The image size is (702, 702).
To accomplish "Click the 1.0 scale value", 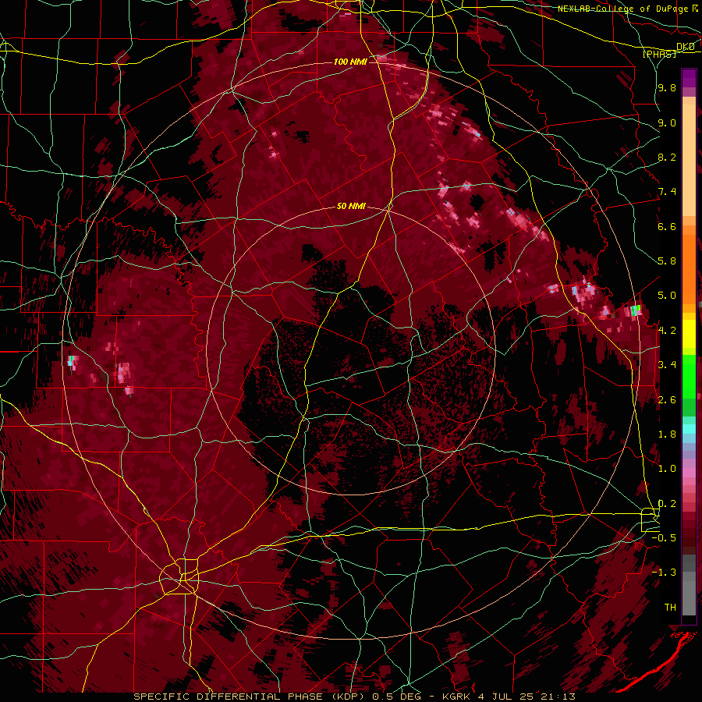I will pyautogui.click(x=667, y=469).
